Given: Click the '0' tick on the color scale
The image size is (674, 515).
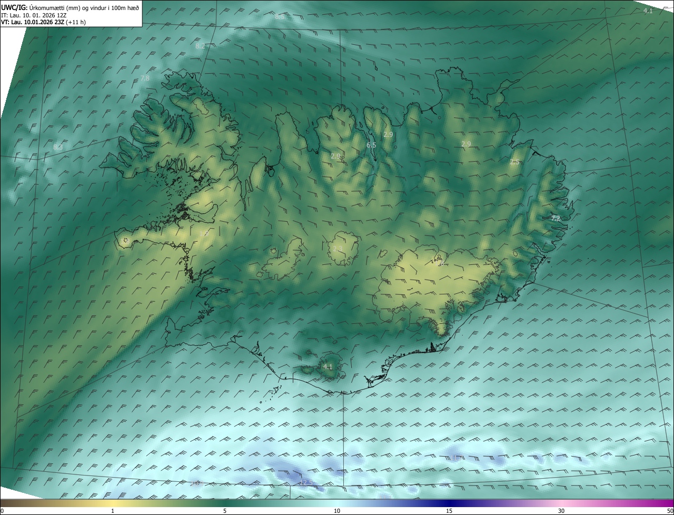Looking at the screenshot, I should click(2, 511).
